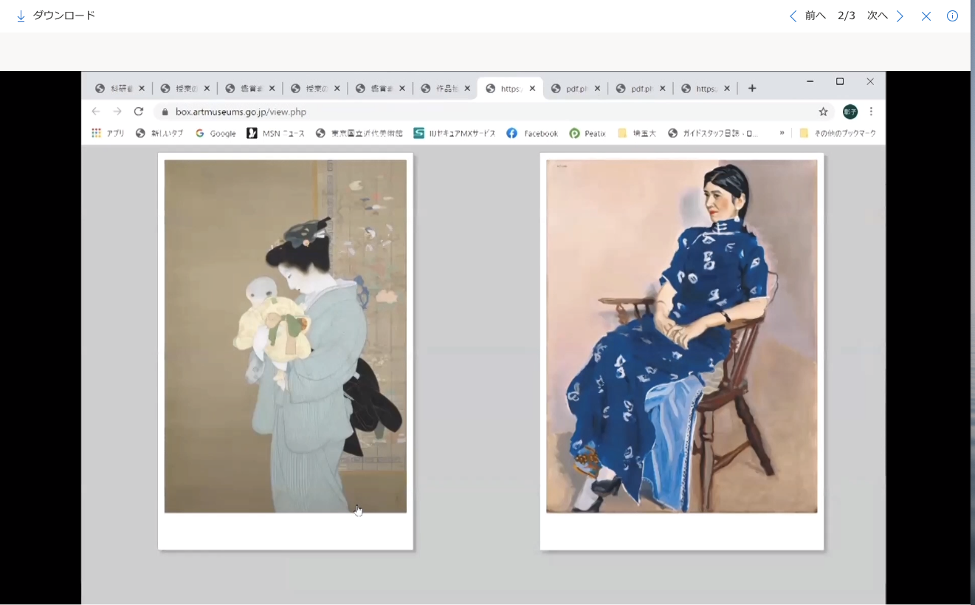975x605 pixels.
Task: Click the ダウンロード download button
Action: point(56,16)
